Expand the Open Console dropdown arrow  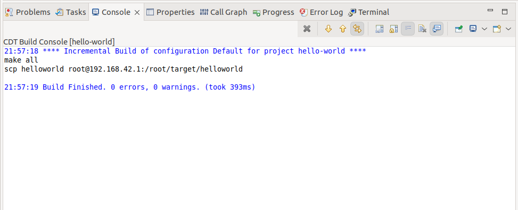pyautogui.click(x=508, y=29)
